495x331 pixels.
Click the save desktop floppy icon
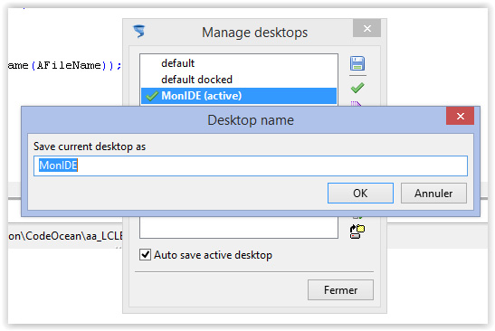click(357, 63)
